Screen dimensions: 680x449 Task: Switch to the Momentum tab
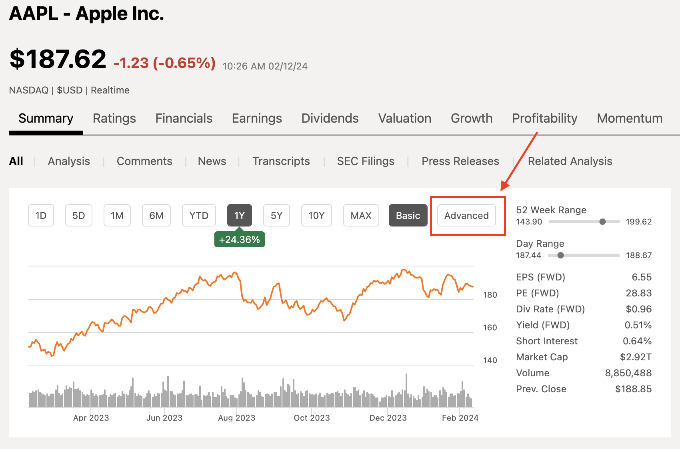coord(629,118)
